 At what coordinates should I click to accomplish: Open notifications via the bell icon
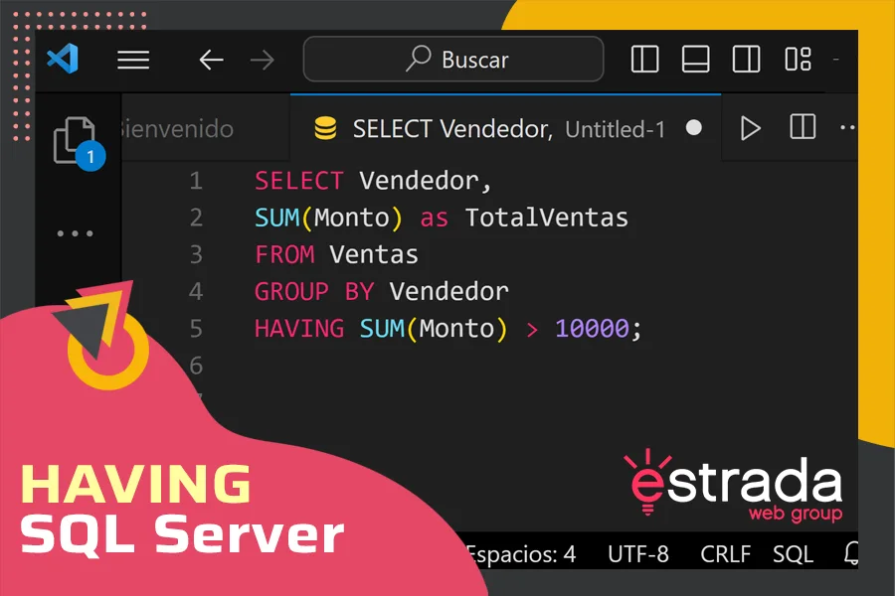click(x=850, y=554)
